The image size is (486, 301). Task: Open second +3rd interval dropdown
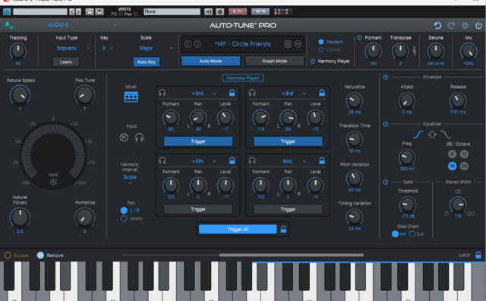coord(294,93)
